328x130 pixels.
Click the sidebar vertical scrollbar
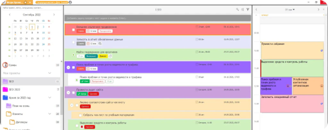(61, 102)
